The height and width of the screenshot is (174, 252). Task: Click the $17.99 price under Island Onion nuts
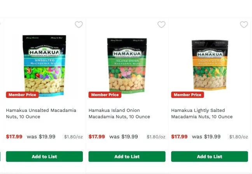click(x=97, y=137)
